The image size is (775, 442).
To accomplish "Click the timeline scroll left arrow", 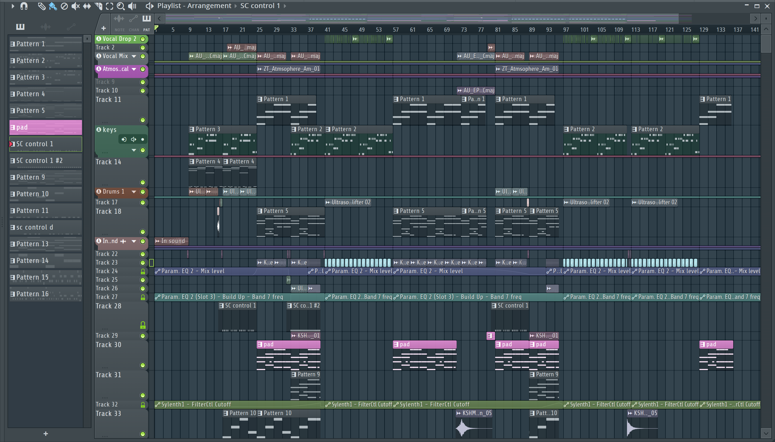I will pos(159,19).
